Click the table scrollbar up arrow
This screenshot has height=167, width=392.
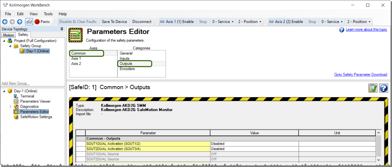point(379,133)
